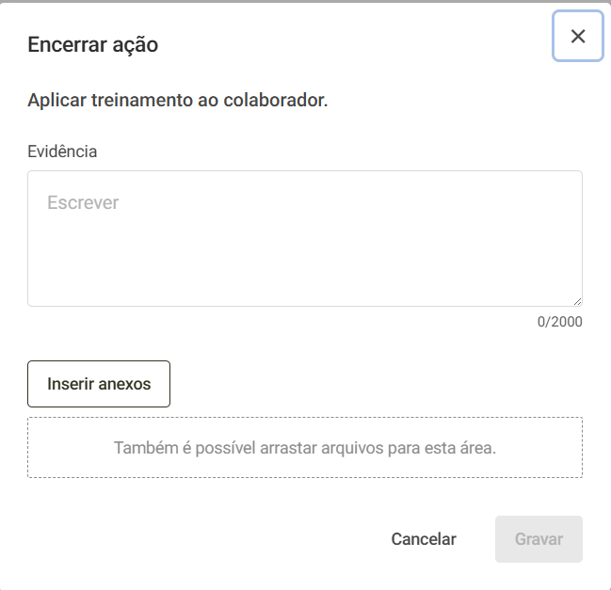Close the Encerrar ação dialog with X
This screenshot has width=611, height=590.
(x=577, y=36)
